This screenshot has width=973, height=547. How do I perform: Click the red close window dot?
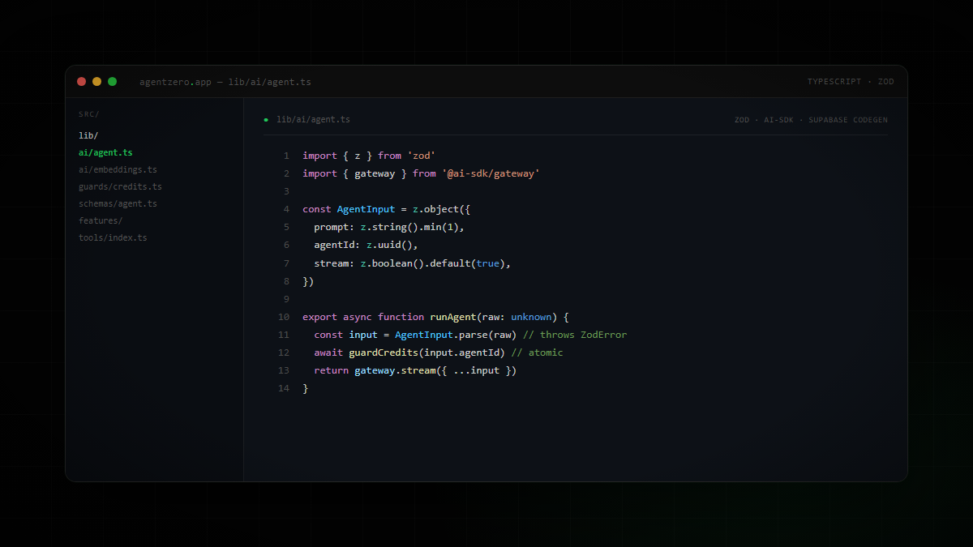81,81
